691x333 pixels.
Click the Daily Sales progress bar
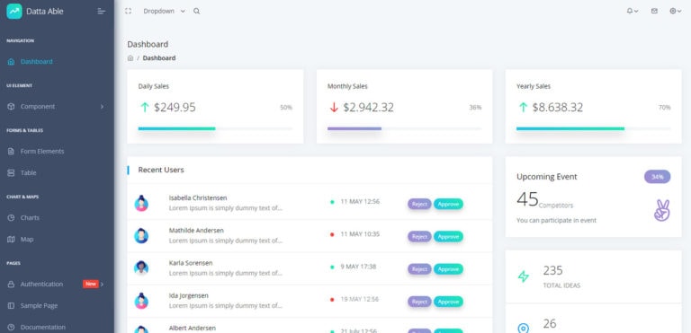point(215,128)
